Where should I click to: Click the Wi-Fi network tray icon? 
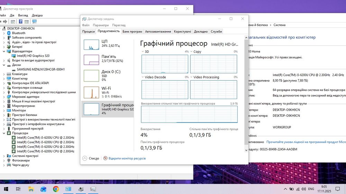298,189
